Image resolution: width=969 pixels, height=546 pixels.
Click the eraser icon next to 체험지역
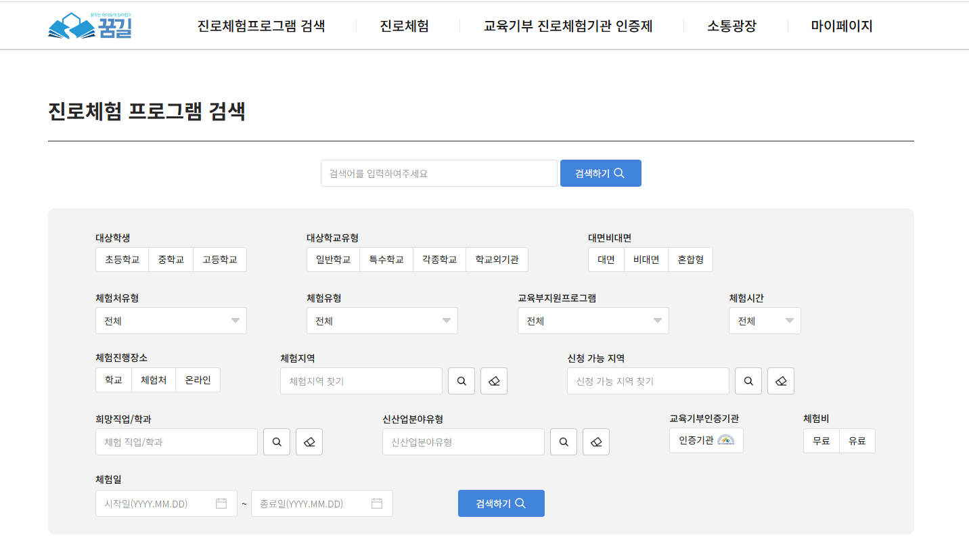[493, 380]
